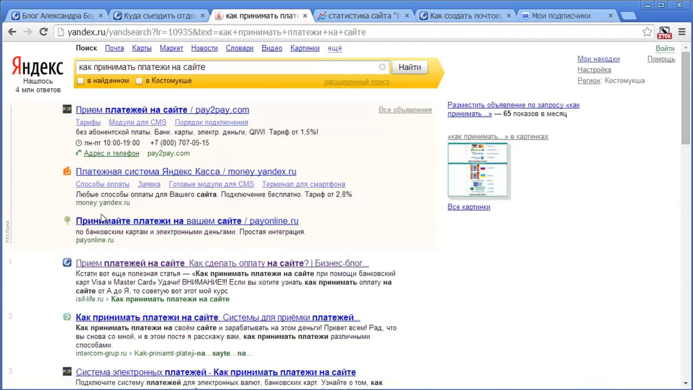Image resolution: width=693 pixels, height=390 pixels.
Task: Open the Помощь help link
Action: [661, 59]
